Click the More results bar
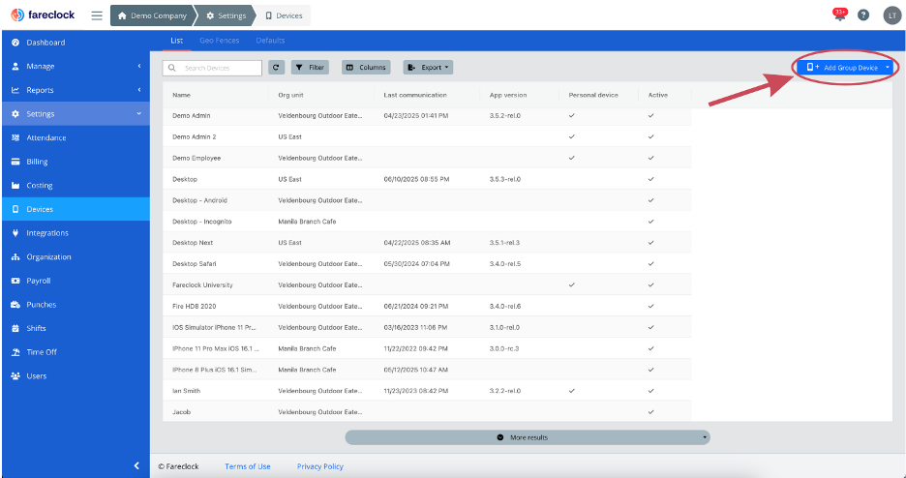906x478 pixels. 528,437
